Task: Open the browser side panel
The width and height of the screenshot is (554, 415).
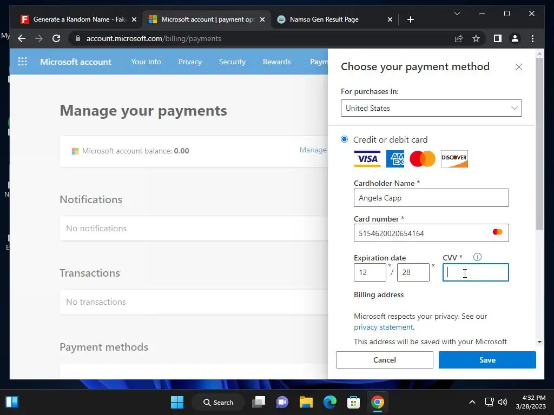Action: (x=498, y=38)
